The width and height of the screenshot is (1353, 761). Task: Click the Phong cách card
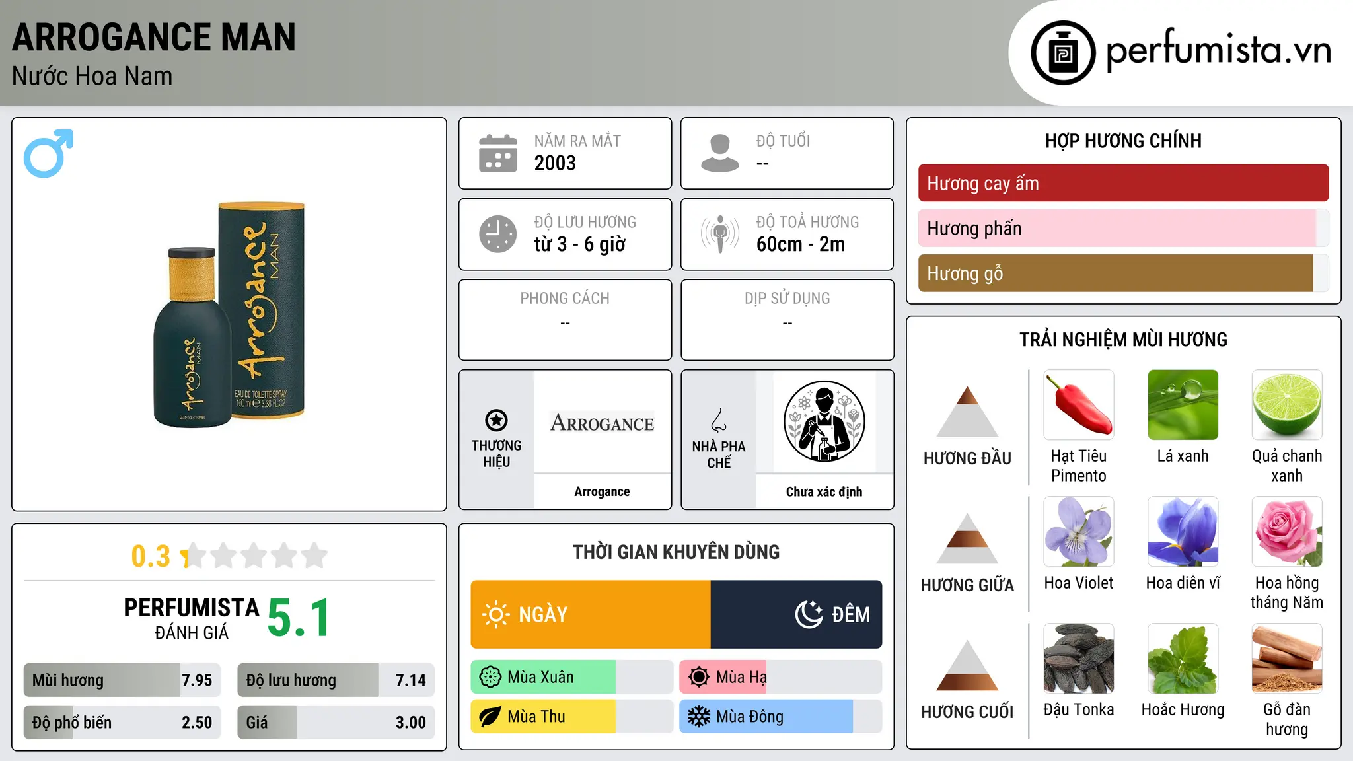[565, 320]
